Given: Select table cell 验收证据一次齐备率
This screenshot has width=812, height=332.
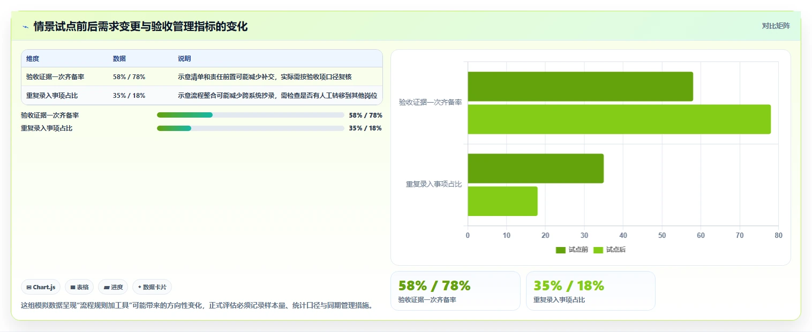Looking at the screenshot, I should click(55, 77).
